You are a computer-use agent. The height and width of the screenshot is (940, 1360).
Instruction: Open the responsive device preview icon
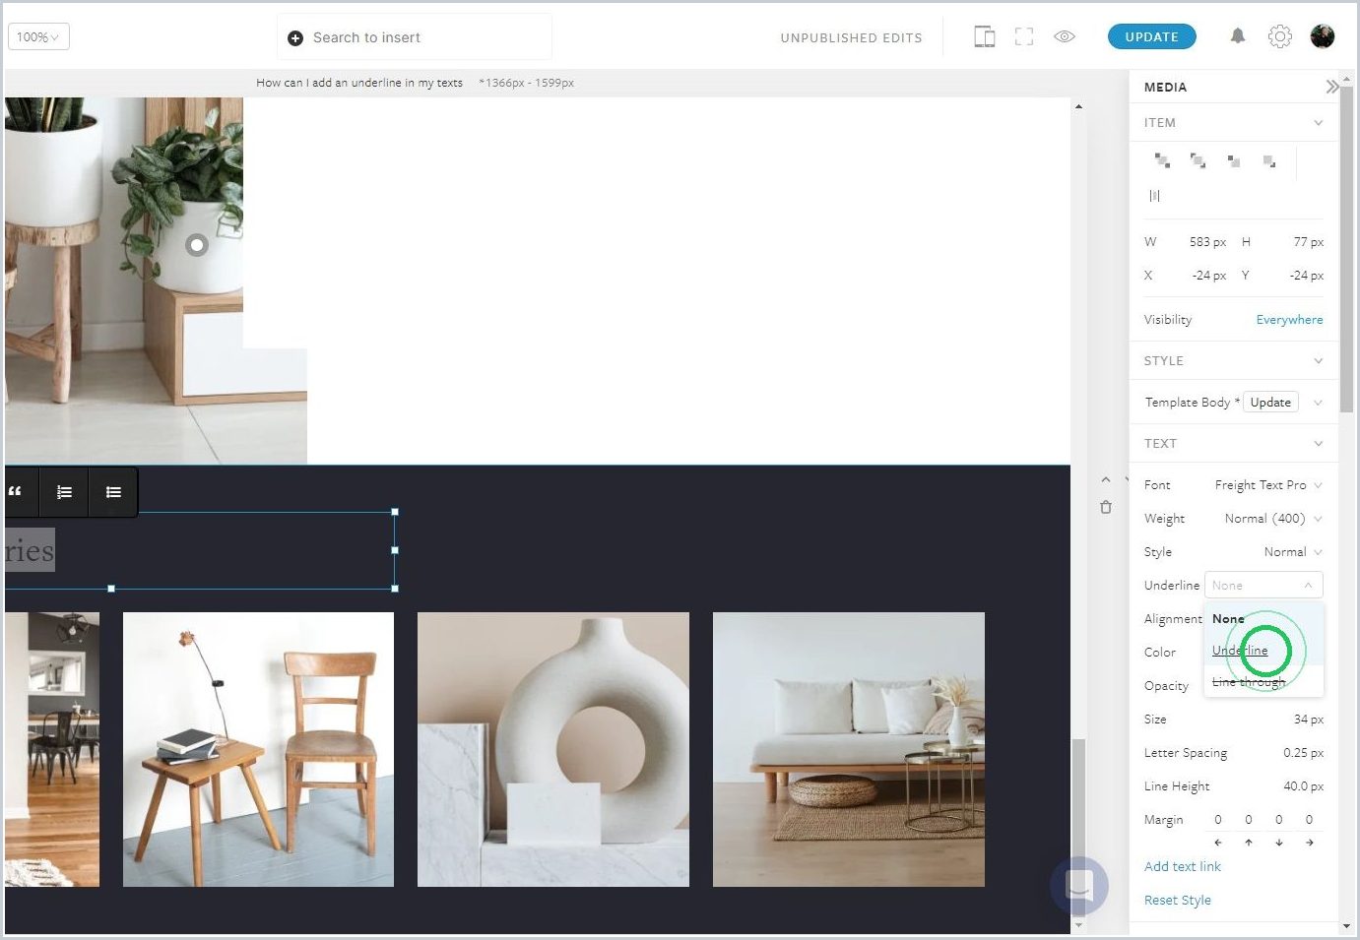984,37
